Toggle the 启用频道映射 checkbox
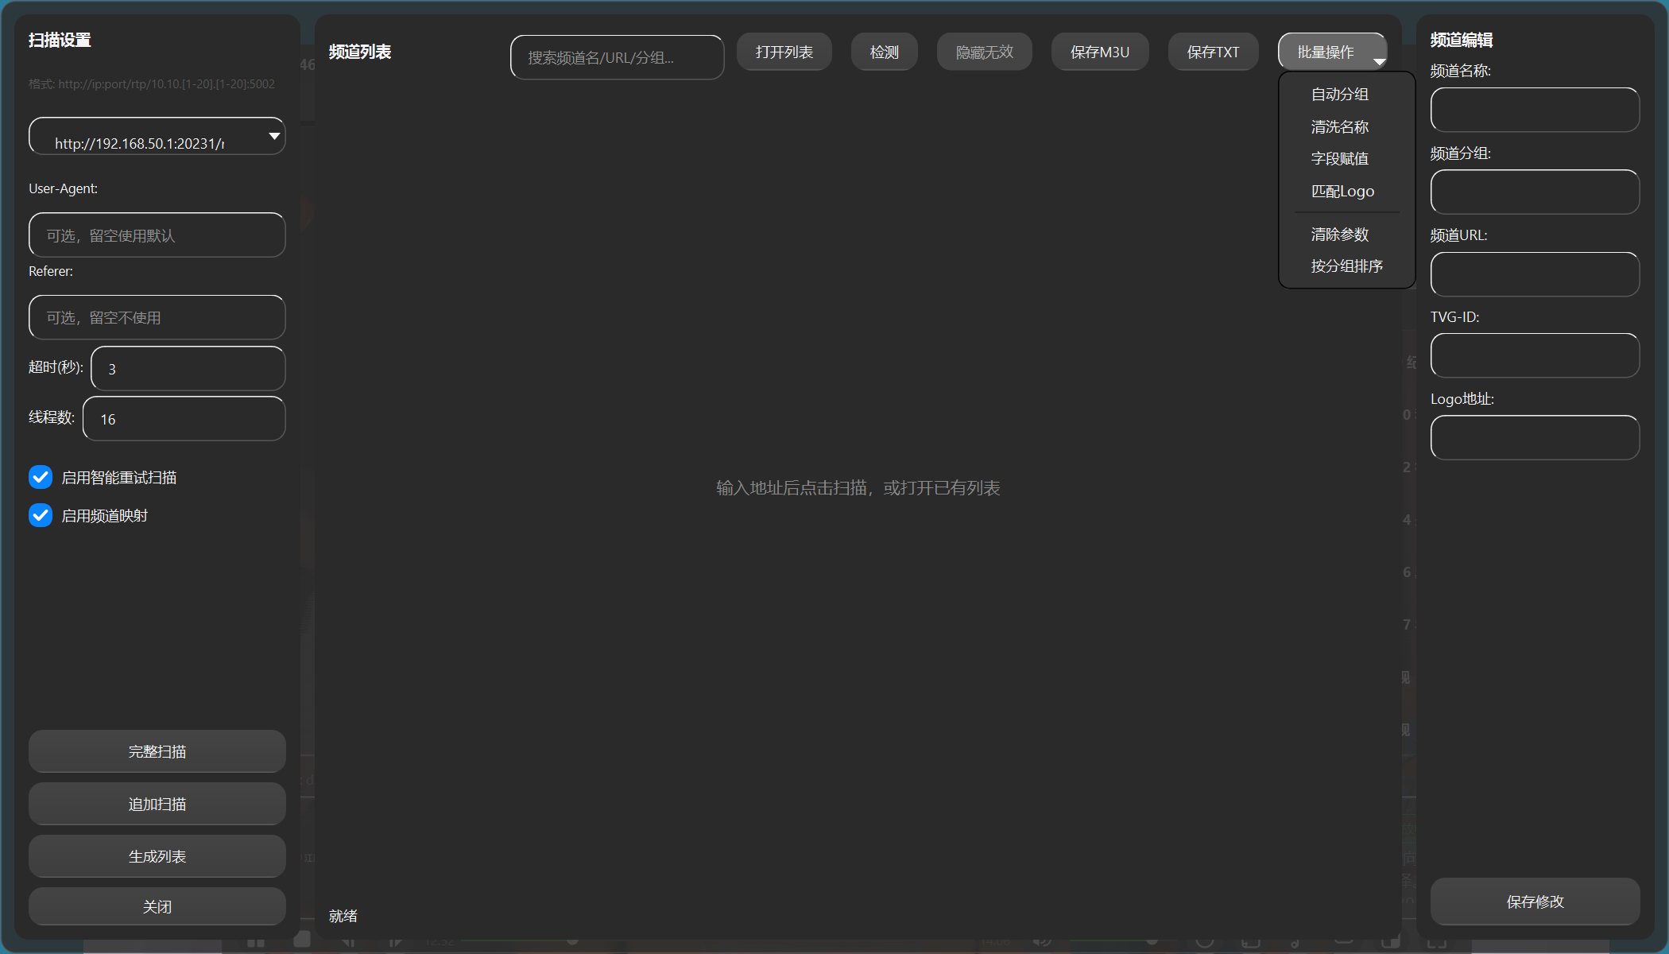The height and width of the screenshot is (954, 1669). 41,515
